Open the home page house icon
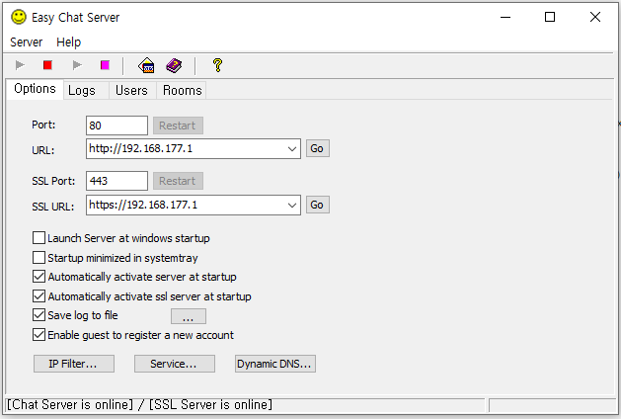 tap(146, 65)
